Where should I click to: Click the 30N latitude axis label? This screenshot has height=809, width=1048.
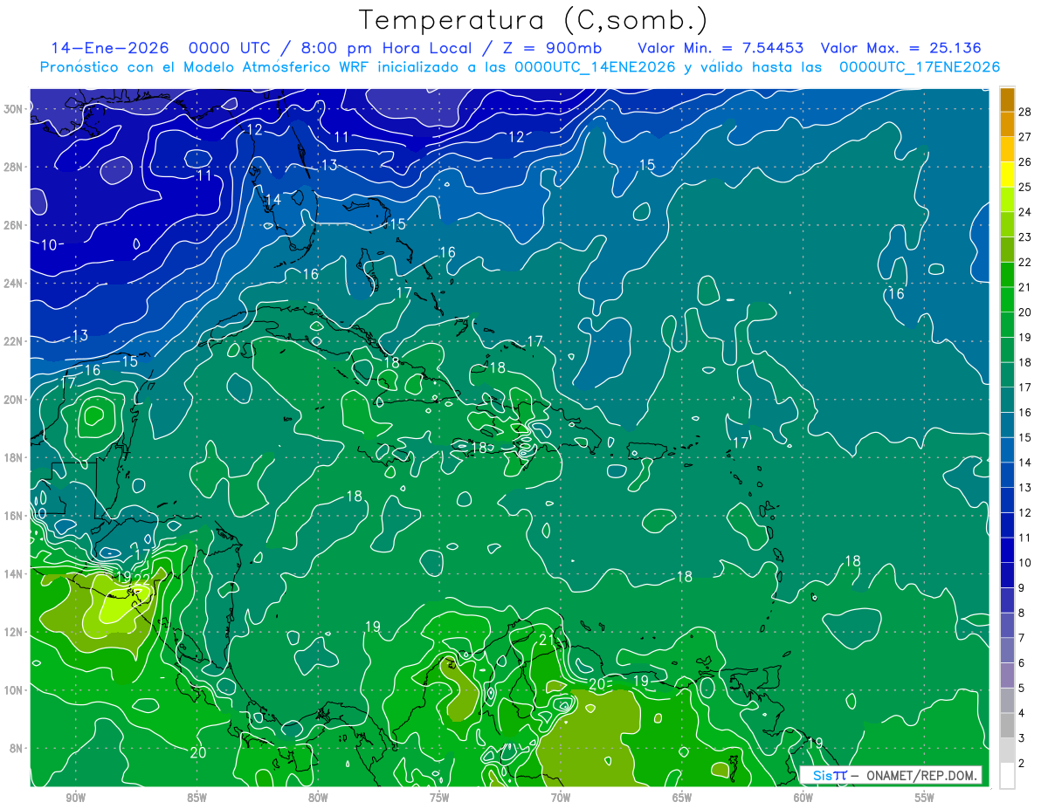13,108
